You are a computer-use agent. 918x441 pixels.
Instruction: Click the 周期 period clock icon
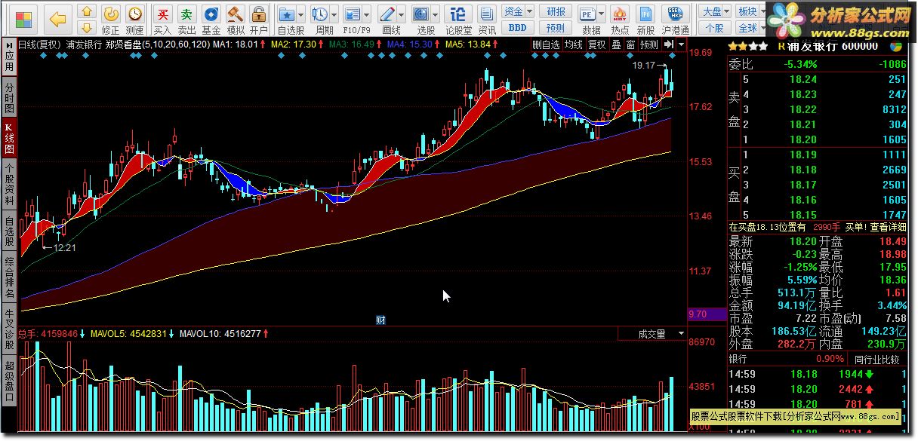[320, 14]
